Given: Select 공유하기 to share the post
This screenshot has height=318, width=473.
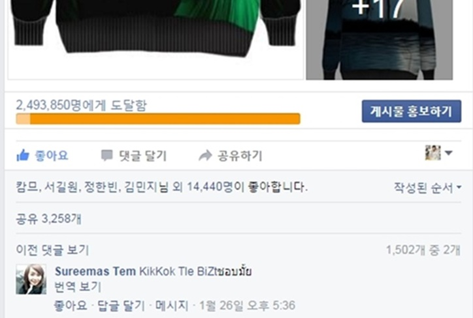Looking at the screenshot, I should click(240, 156).
